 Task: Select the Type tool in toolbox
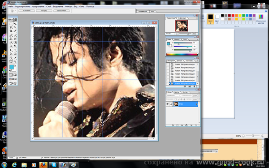[x=15, y=50]
